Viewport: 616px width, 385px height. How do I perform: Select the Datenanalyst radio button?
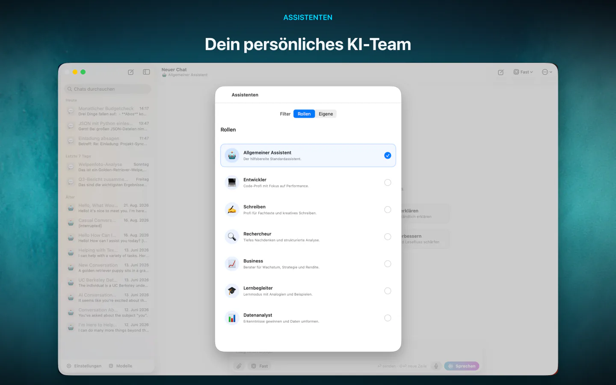click(x=388, y=318)
